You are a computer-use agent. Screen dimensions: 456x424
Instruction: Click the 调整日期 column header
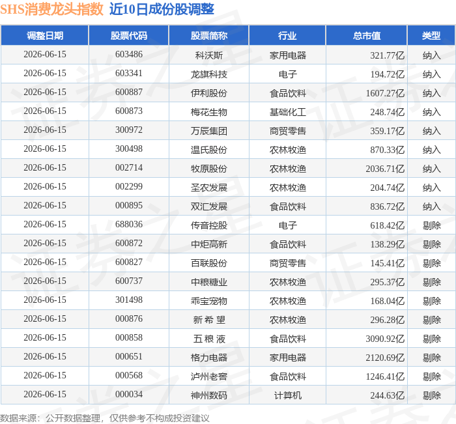(45, 35)
